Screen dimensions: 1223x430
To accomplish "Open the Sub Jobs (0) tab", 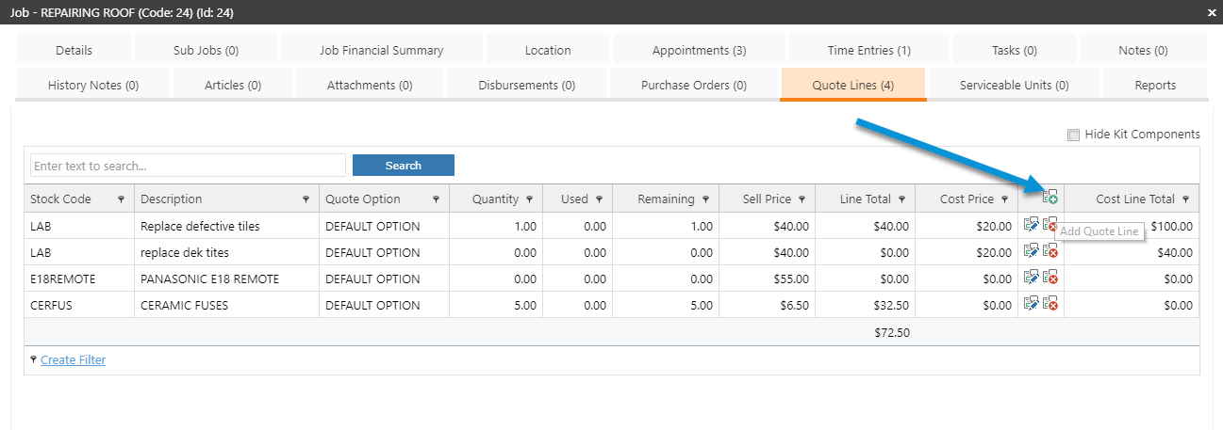I will pyautogui.click(x=207, y=50).
